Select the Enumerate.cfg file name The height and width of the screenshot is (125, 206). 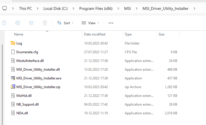pos(27,52)
